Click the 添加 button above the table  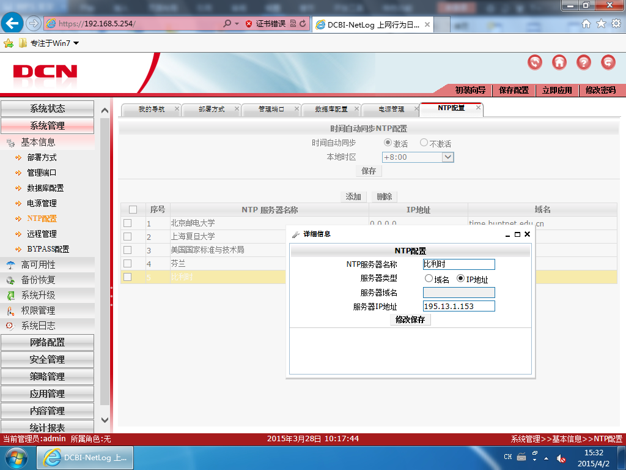(x=353, y=196)
